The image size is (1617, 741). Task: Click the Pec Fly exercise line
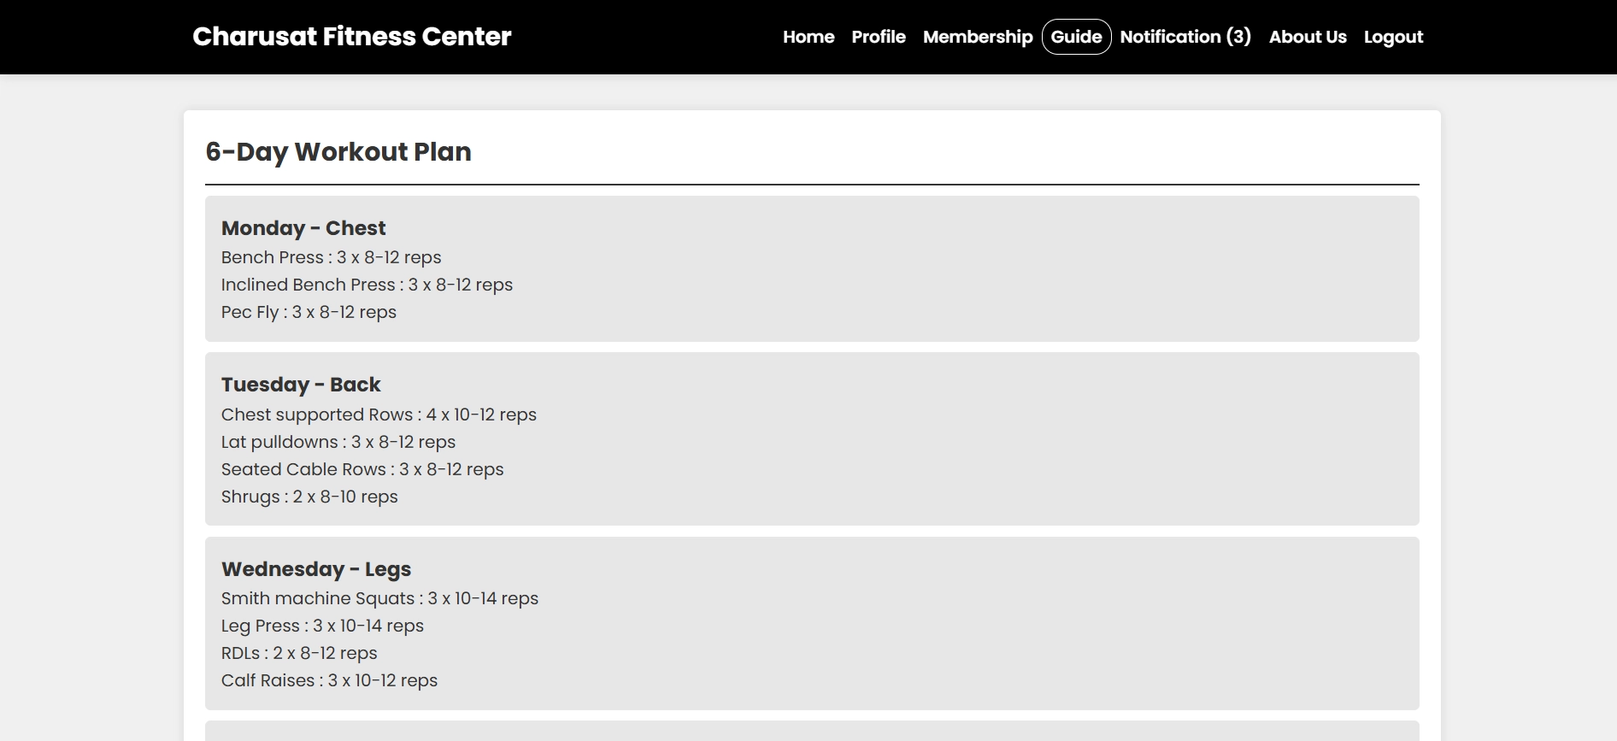point(309,312)
